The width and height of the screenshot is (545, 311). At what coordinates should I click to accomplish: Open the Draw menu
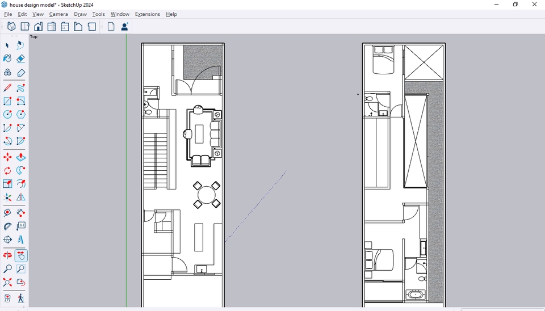pos(80,14)
